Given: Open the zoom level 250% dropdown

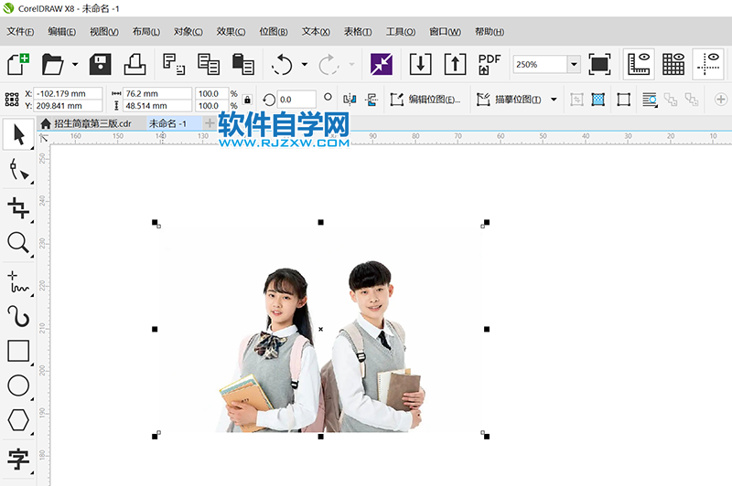Looking at the screenshot, I should click(574, 65).
